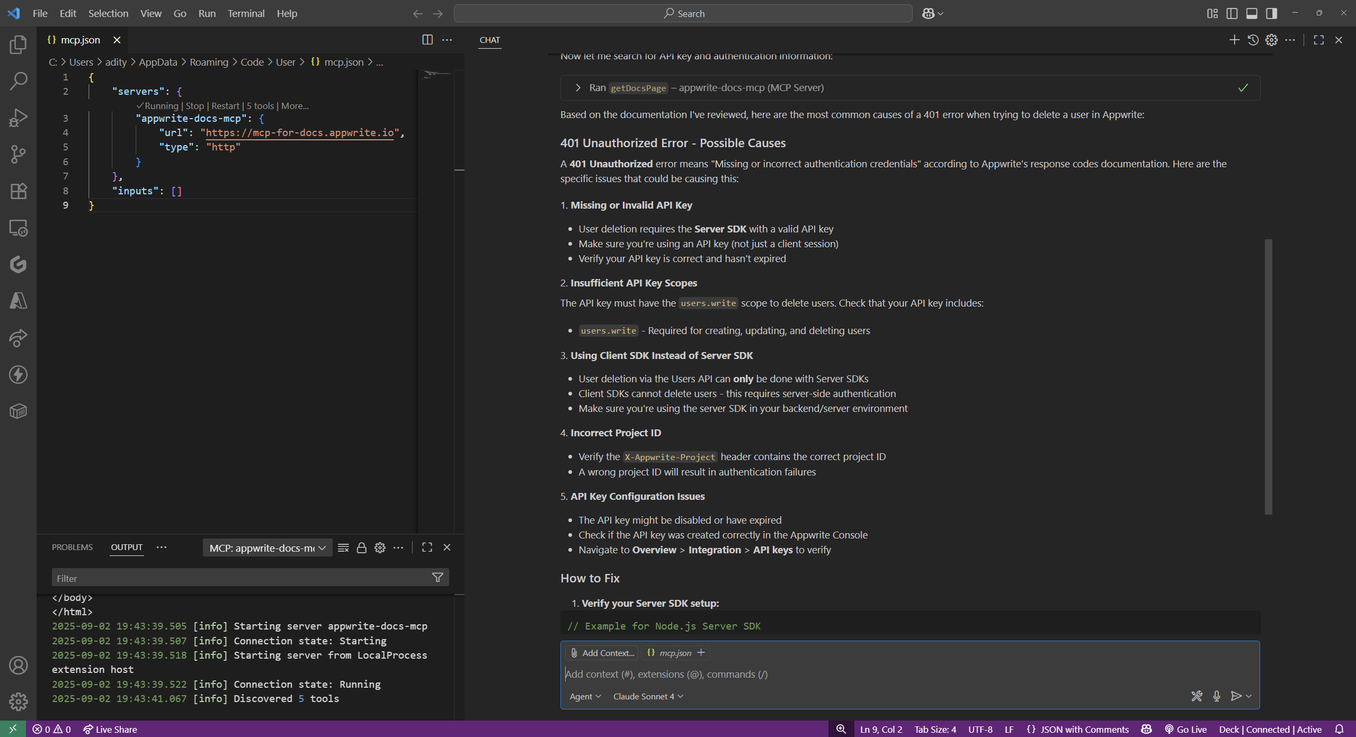Toggle the secondary side bar

click(1271, 13)
